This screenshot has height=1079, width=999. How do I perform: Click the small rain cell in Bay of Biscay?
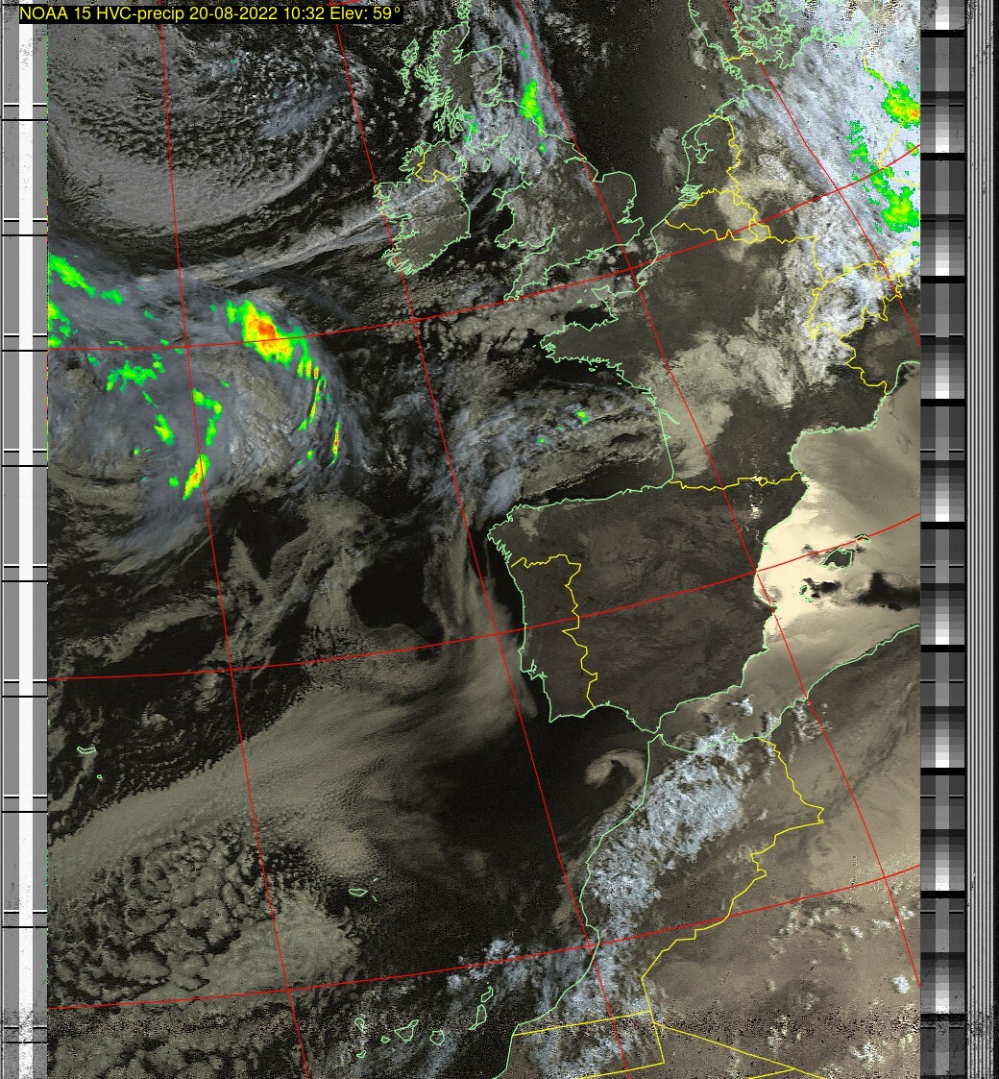point(582,416)
